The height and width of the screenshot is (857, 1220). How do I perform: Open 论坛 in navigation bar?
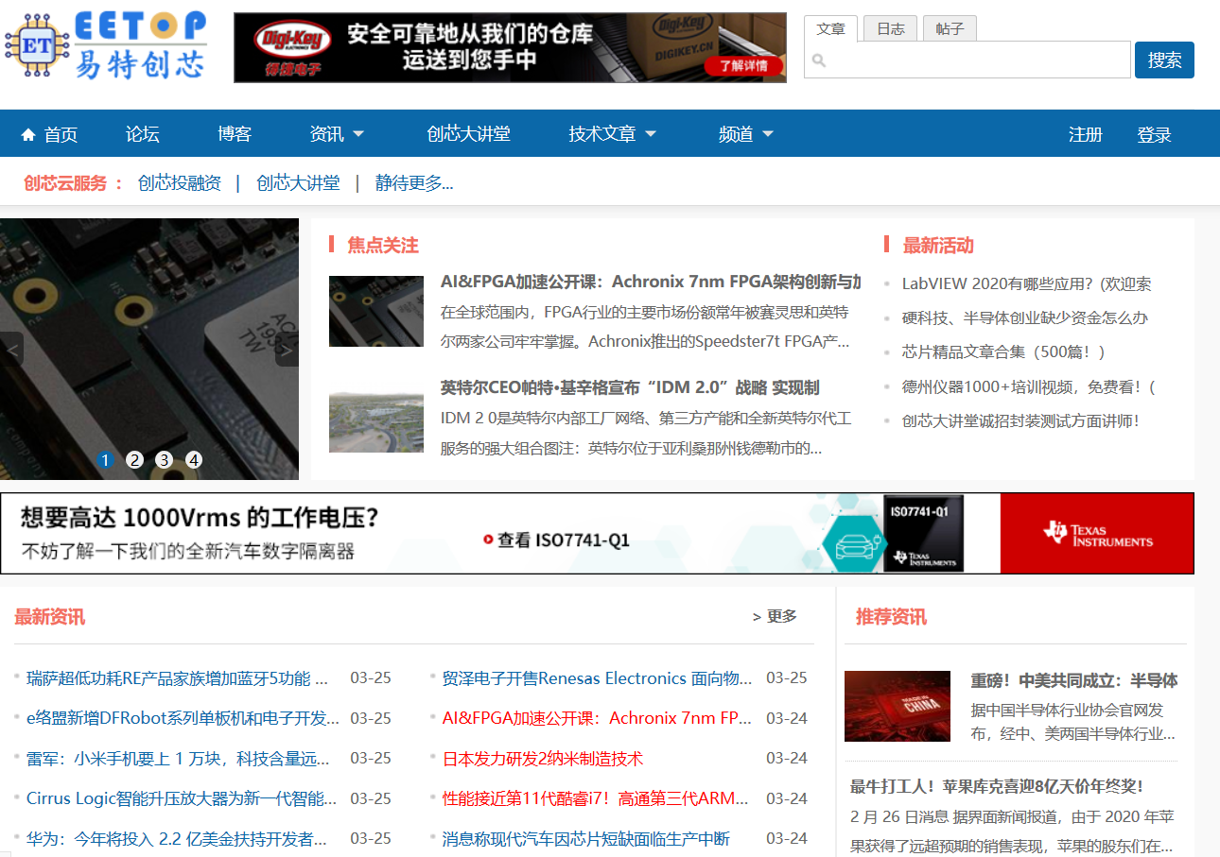coord(143,134)
